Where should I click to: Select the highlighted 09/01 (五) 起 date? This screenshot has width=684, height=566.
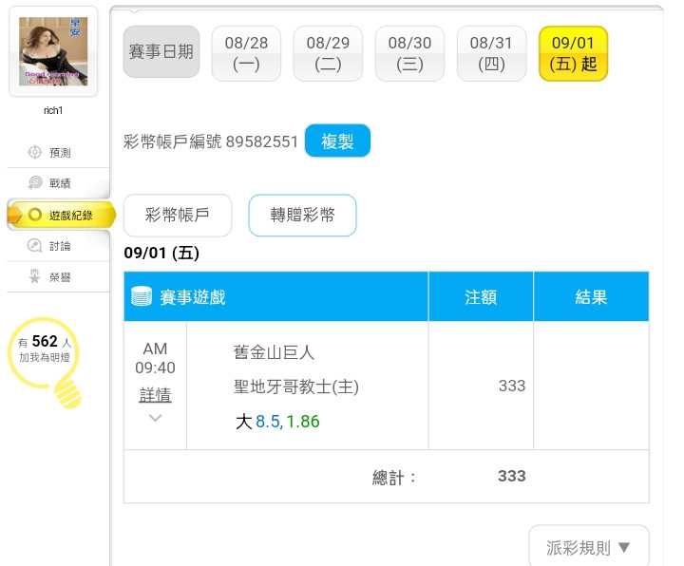point(573,53)
